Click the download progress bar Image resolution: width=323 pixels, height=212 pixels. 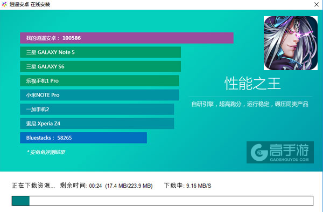coord(163,201)
